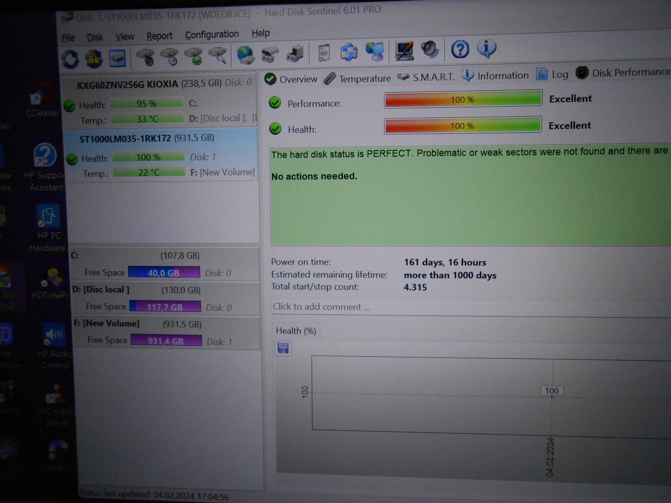Viewport: 671px width, 503px height.
Task: Open the Report menu
Action: click(x=159, y=36)
